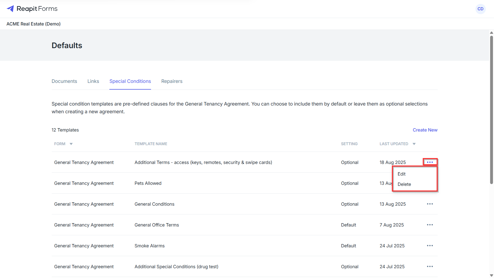Screen dimensions: 494x278
Task: Click the Pets Allowed template name
Action: (148, 183)
